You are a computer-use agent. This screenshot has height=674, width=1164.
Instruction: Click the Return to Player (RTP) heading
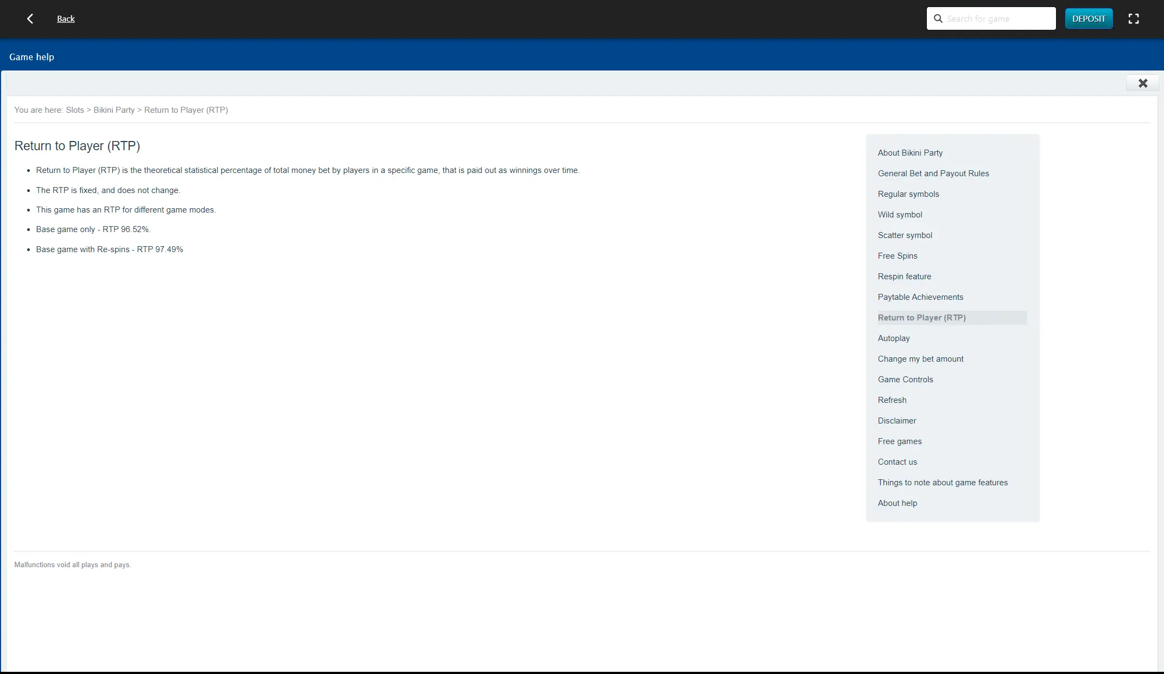tap(77, 146)
